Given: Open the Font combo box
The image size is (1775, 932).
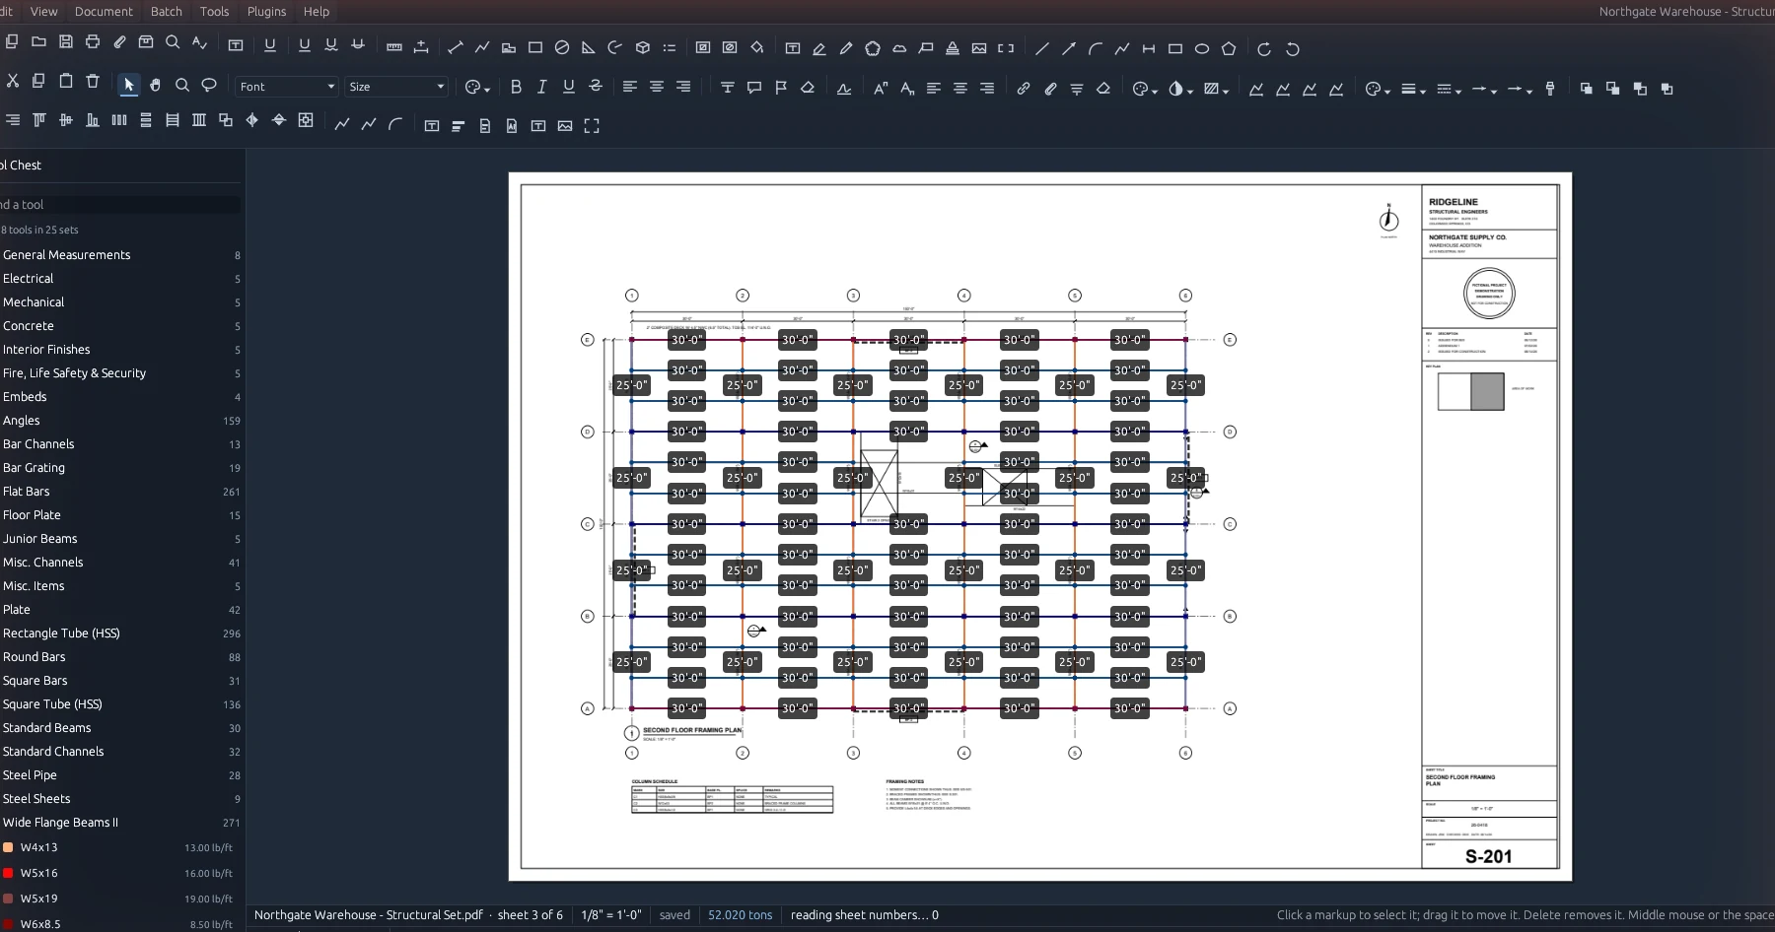Looking at the screenshot, I should pyautogui.click(x=287, y=87).
